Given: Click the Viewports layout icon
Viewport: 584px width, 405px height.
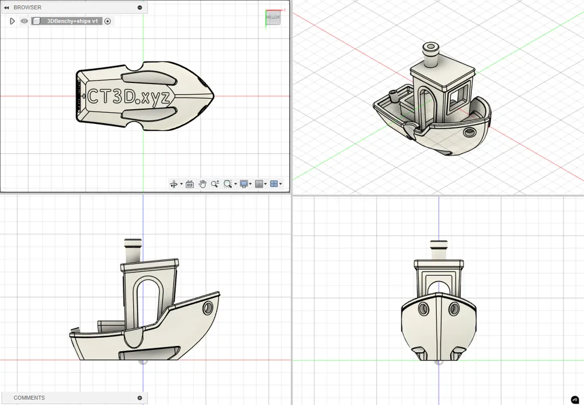Looking at the screenshot, I should tap(274, 184).
